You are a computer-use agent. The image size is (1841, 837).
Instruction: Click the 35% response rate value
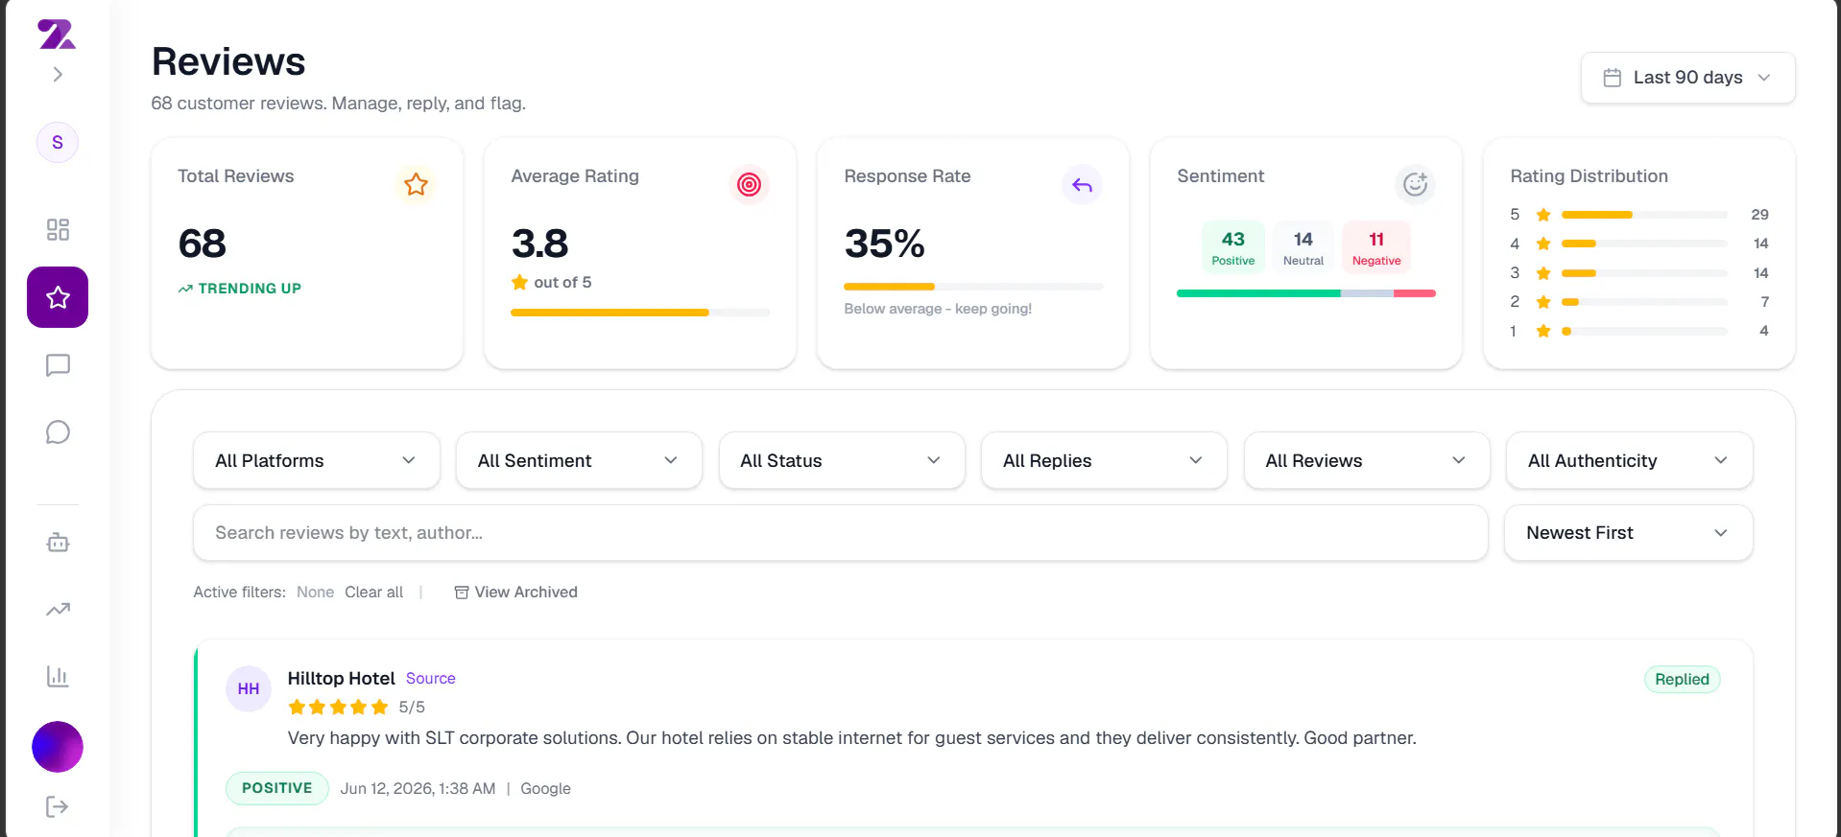point(884,244)
